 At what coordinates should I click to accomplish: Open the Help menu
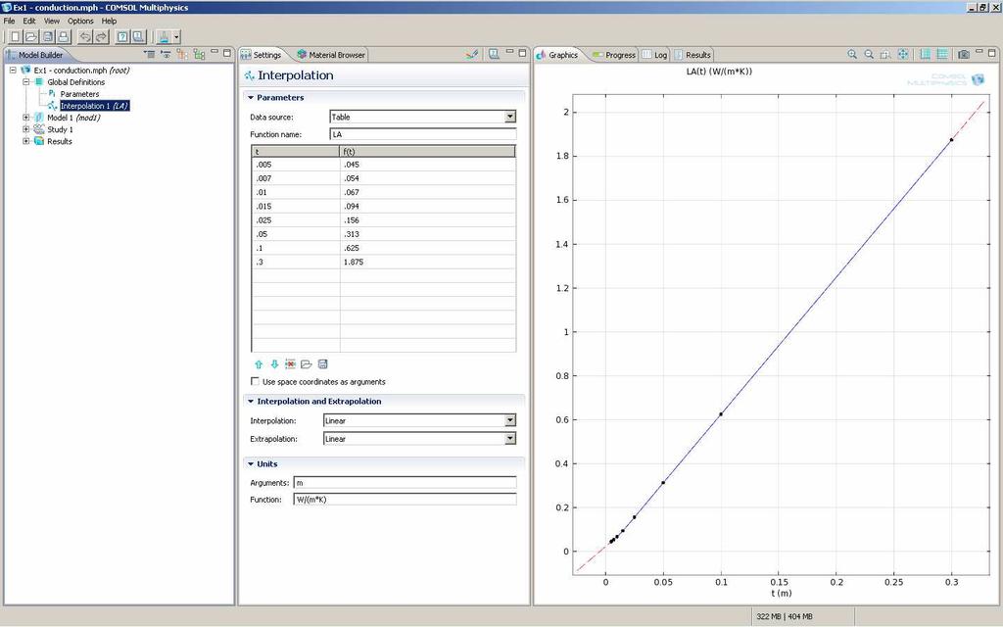click(x=110, y=21)
